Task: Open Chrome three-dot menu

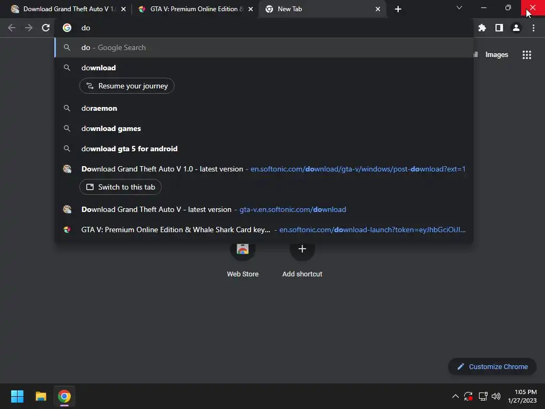Action: point(533,28)
